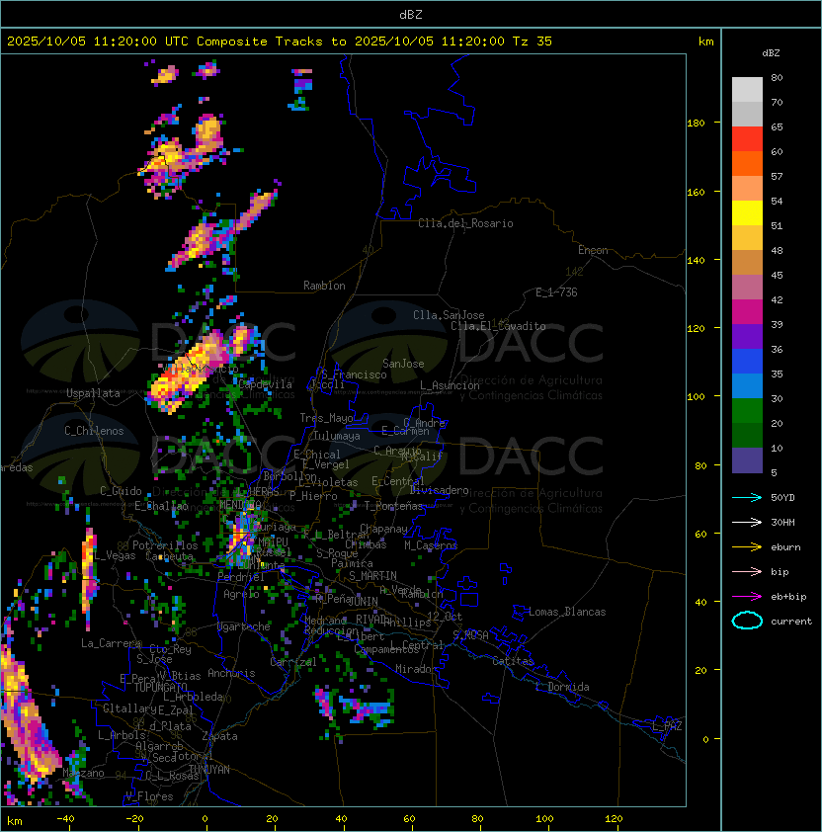This screenshot has height=832, width=822.
Task: Click the 'Ramblon' label near top center
Action: coord(324,286)
